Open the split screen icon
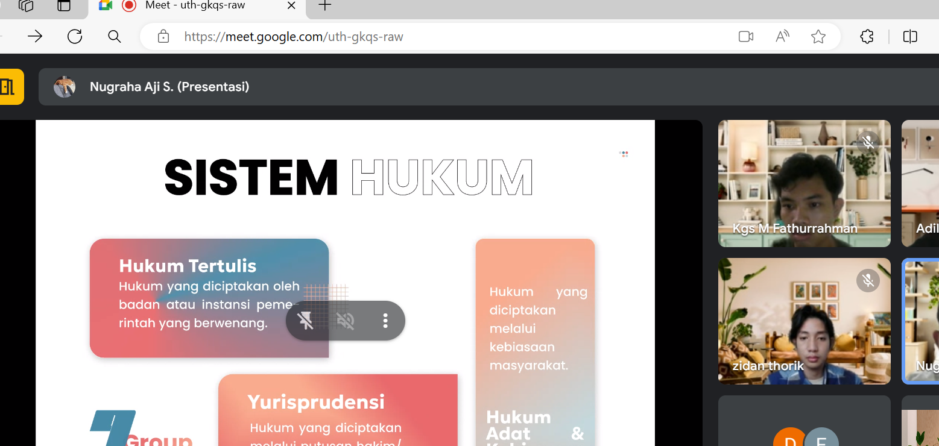Screen dimensions: 939x446 [910, 37]
